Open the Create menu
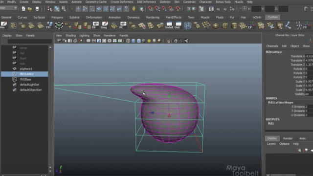Screen dimensions: 313x176 tap(24, 2)
